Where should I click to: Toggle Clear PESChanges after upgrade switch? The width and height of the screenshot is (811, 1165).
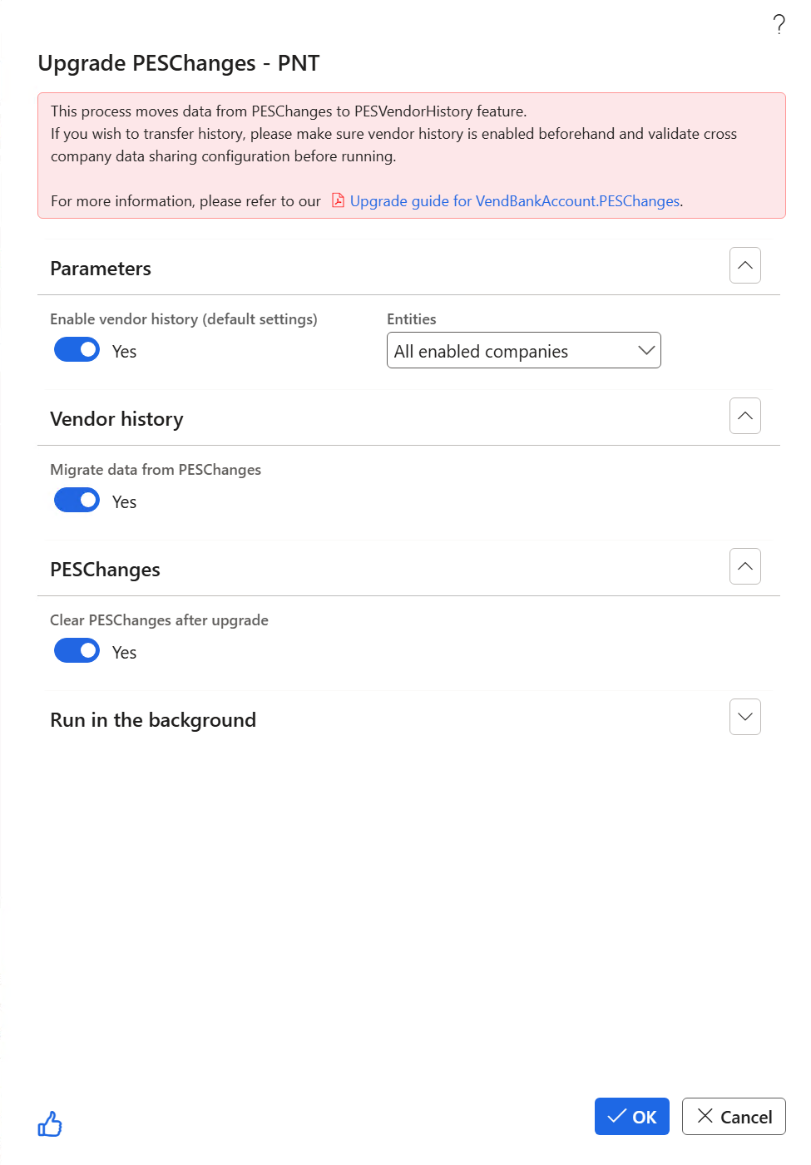coord(77,651)
